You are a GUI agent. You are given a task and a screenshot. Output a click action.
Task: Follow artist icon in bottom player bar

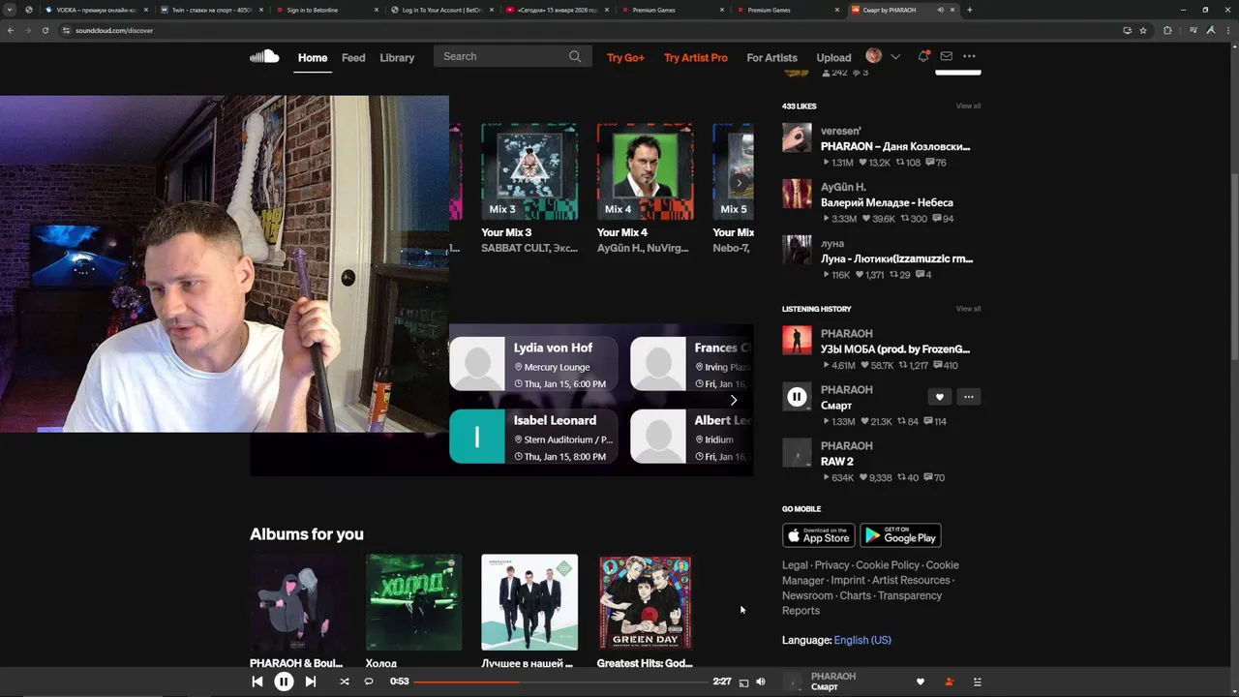coord(949,682)
